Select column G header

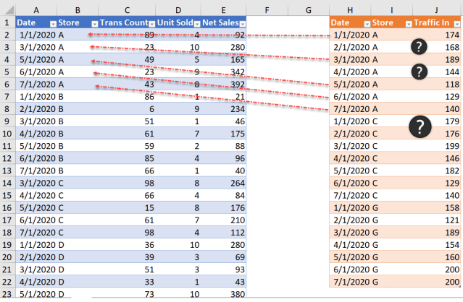(309, 10)
